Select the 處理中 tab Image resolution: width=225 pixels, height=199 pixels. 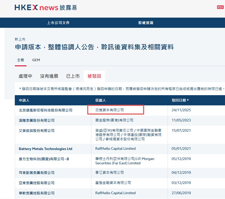[25, 76]
